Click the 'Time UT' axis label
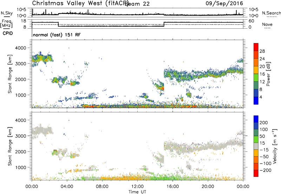Screen dimensions: 281x194 pos(137,192)
